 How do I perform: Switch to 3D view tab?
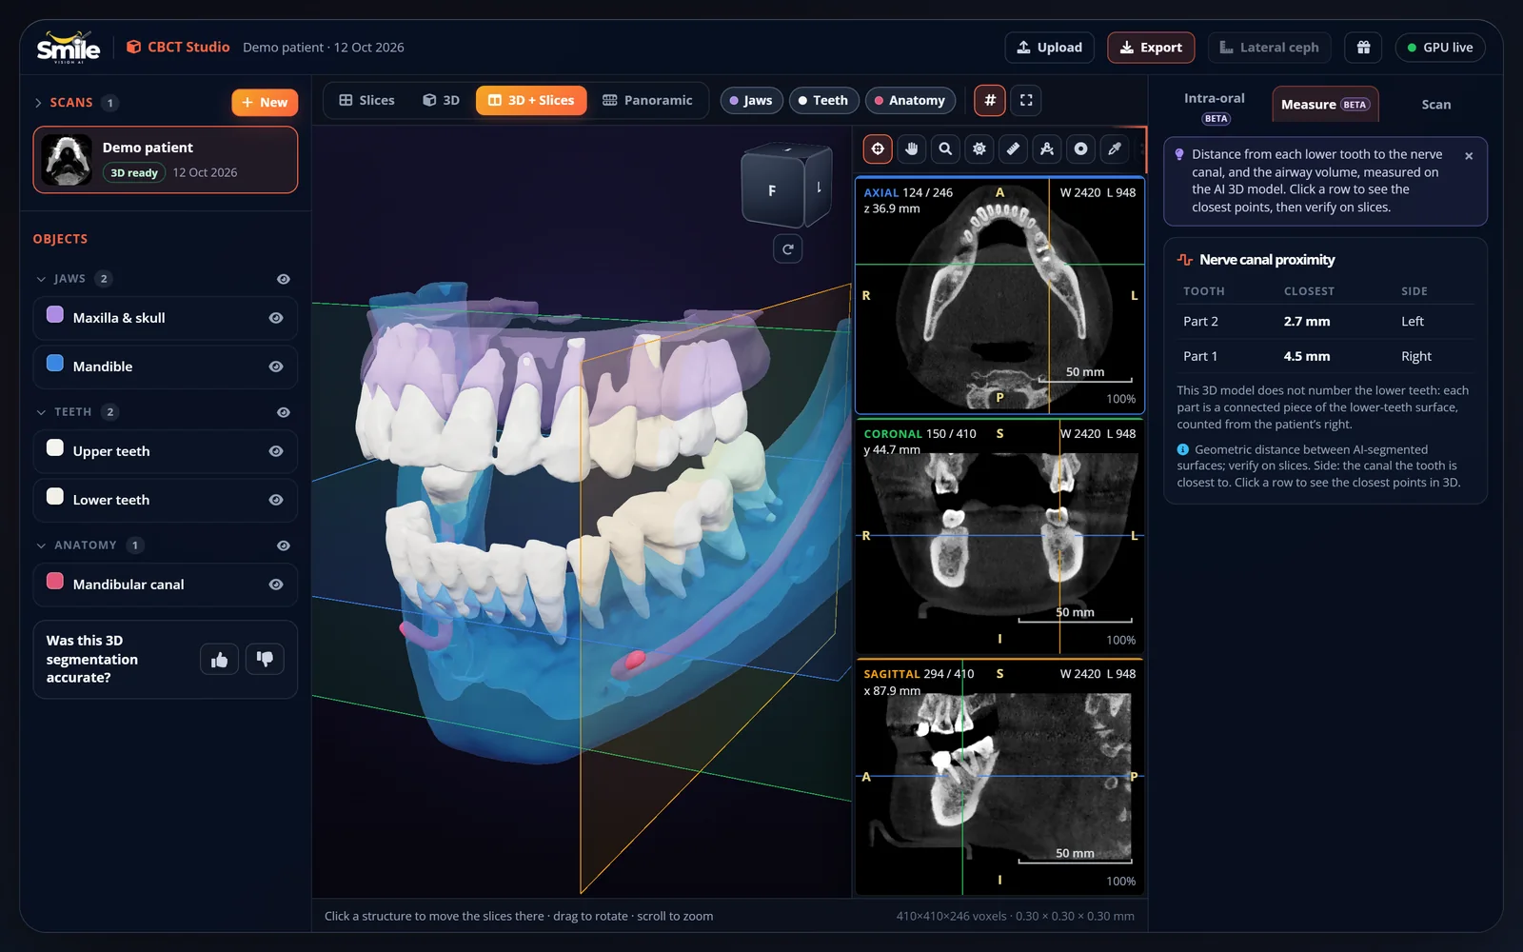[x=441, y=100]
